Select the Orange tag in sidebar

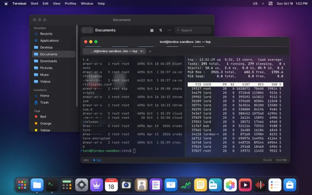[x=54, y=123]
